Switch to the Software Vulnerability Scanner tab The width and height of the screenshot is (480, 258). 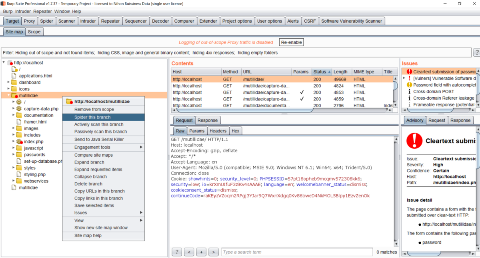pos(352,21)
